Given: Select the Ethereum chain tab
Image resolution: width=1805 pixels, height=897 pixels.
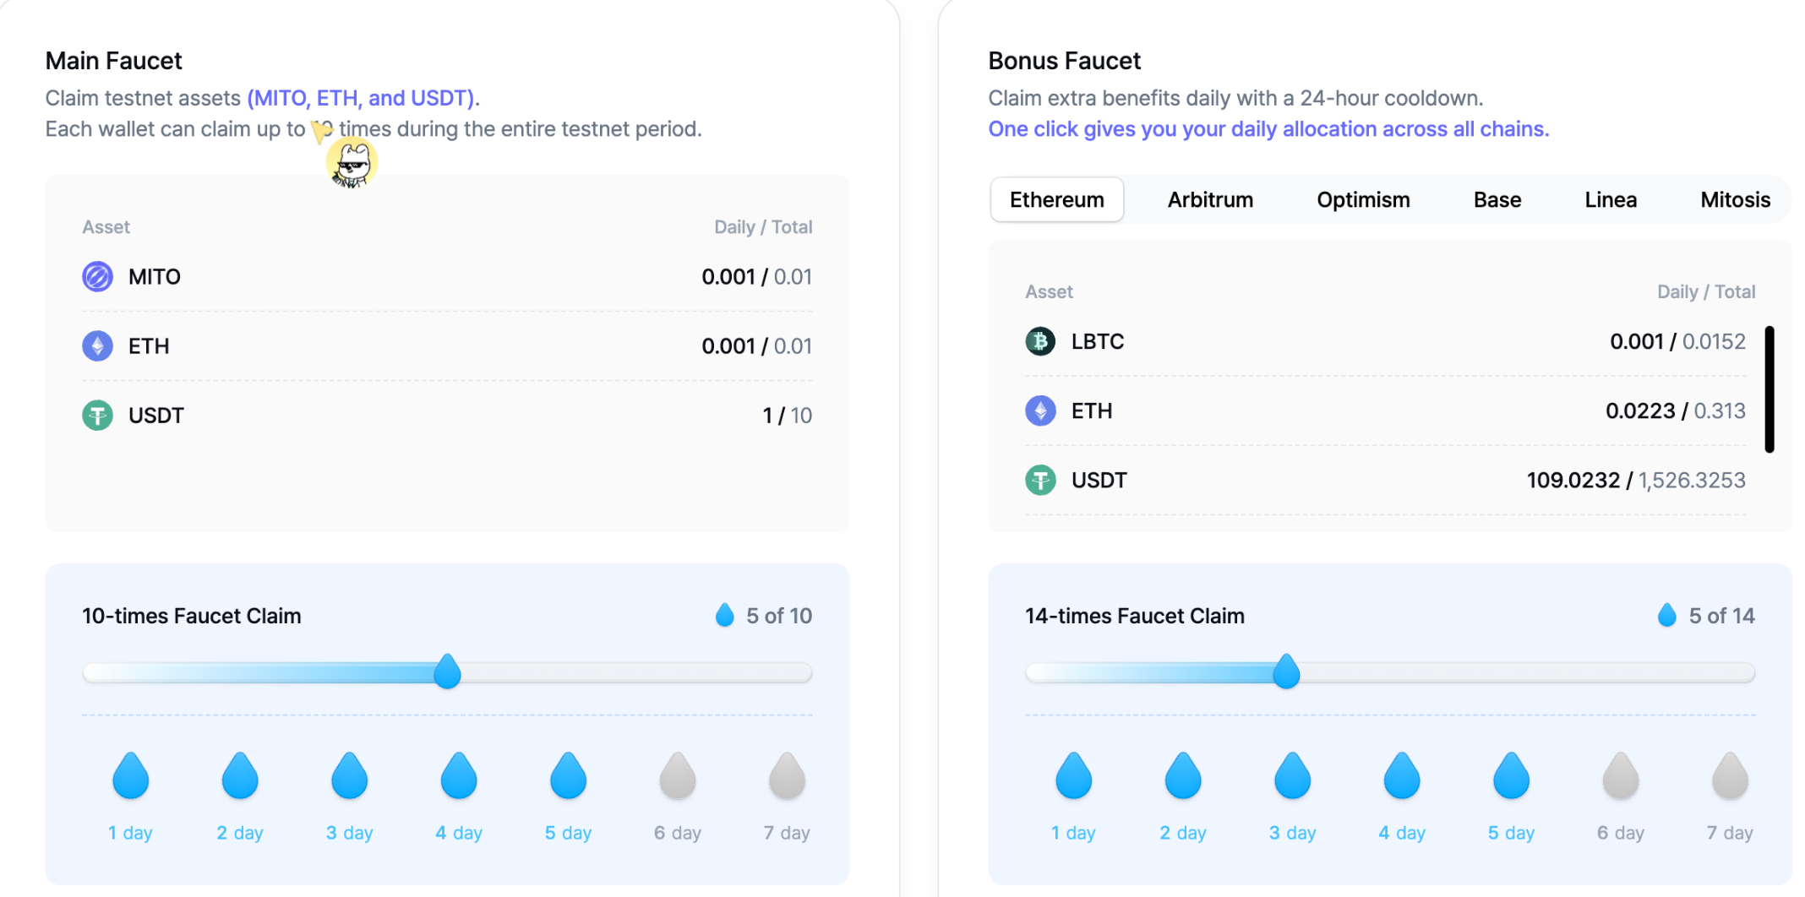Looking at the screenshot, I should point(1057,200).
